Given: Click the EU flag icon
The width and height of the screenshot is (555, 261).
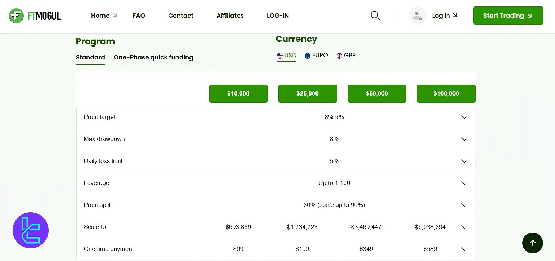Looking at the screenshot, I should coord(308,56).
